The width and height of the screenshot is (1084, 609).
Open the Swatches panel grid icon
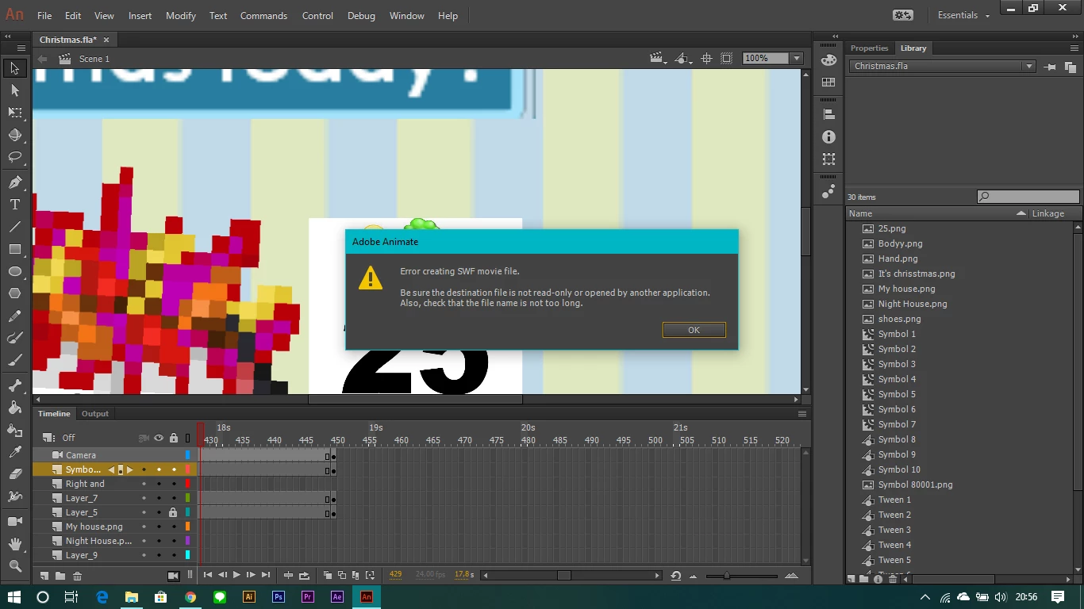click(828, 82)
